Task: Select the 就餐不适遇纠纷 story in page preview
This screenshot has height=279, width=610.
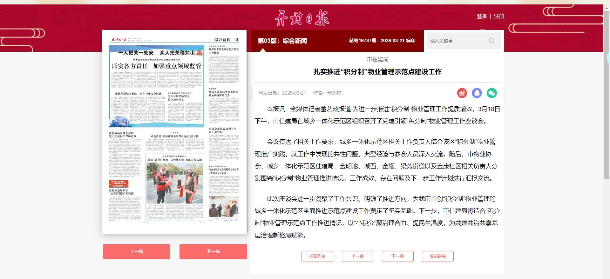Action: coord(121,192)
